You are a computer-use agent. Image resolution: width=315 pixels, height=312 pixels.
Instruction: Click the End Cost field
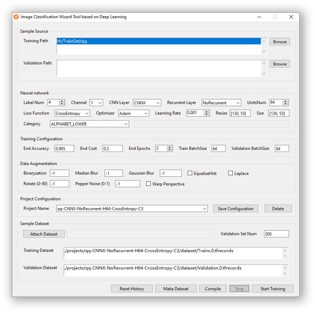pyautogui.click(x=113, y=149)
